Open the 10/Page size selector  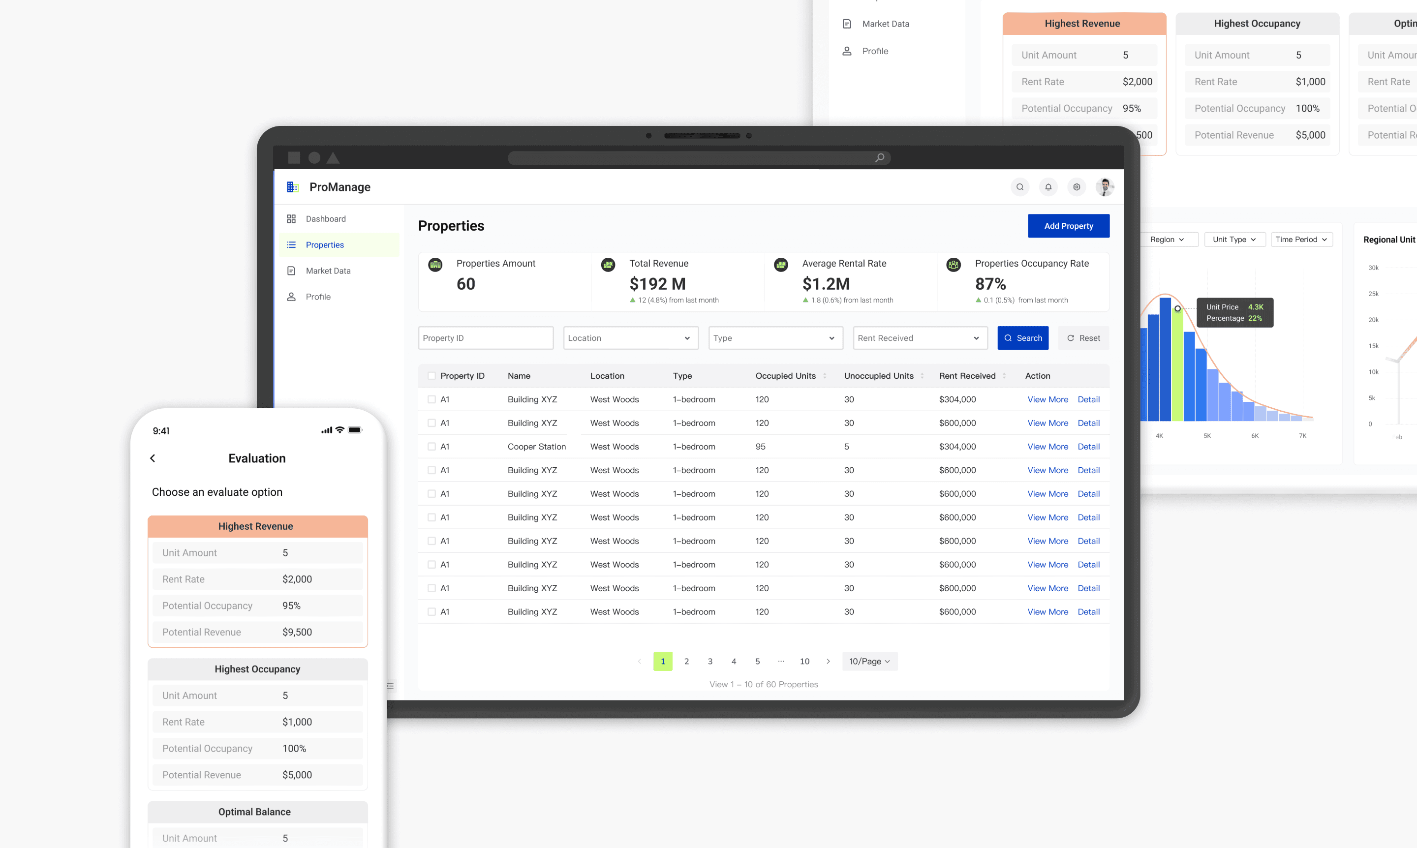(x=869, y=661)
